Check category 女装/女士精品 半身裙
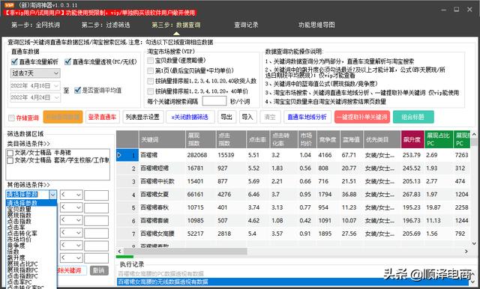The height and width of the screenshot is (289, 480). (10, 153)
